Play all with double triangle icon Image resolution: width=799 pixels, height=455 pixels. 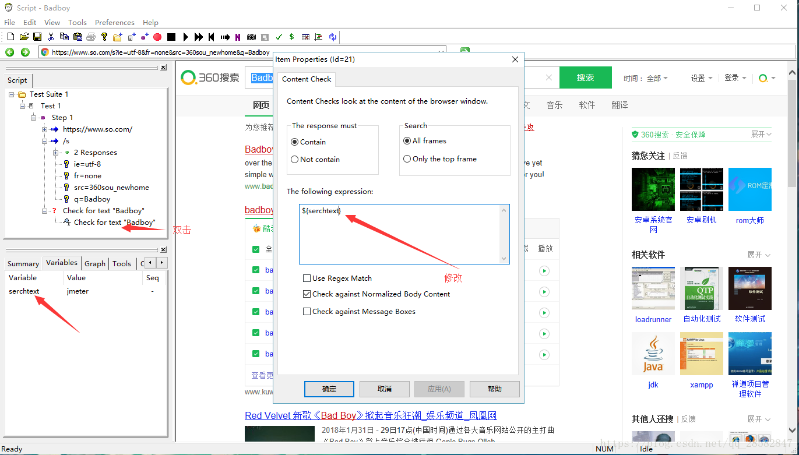click(199, 37)
